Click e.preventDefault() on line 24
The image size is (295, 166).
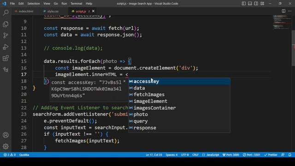tap(71, 121)
